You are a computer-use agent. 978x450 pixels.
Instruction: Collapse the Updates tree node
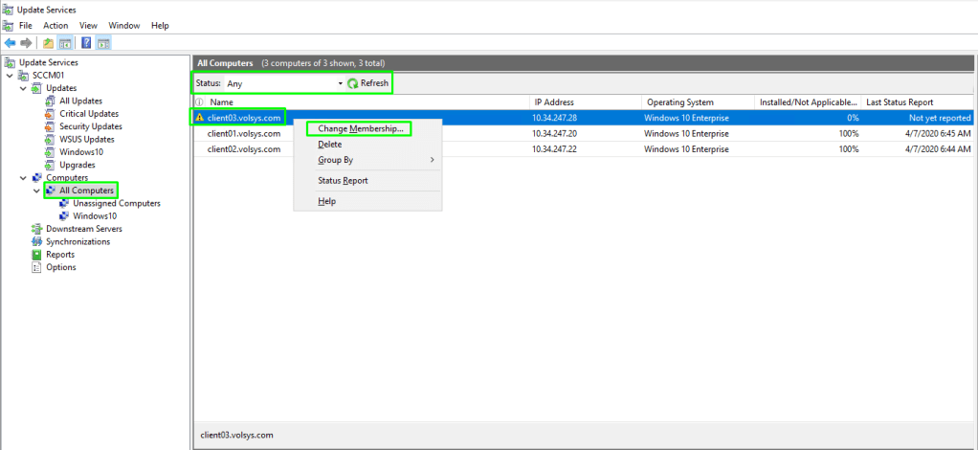24,88
